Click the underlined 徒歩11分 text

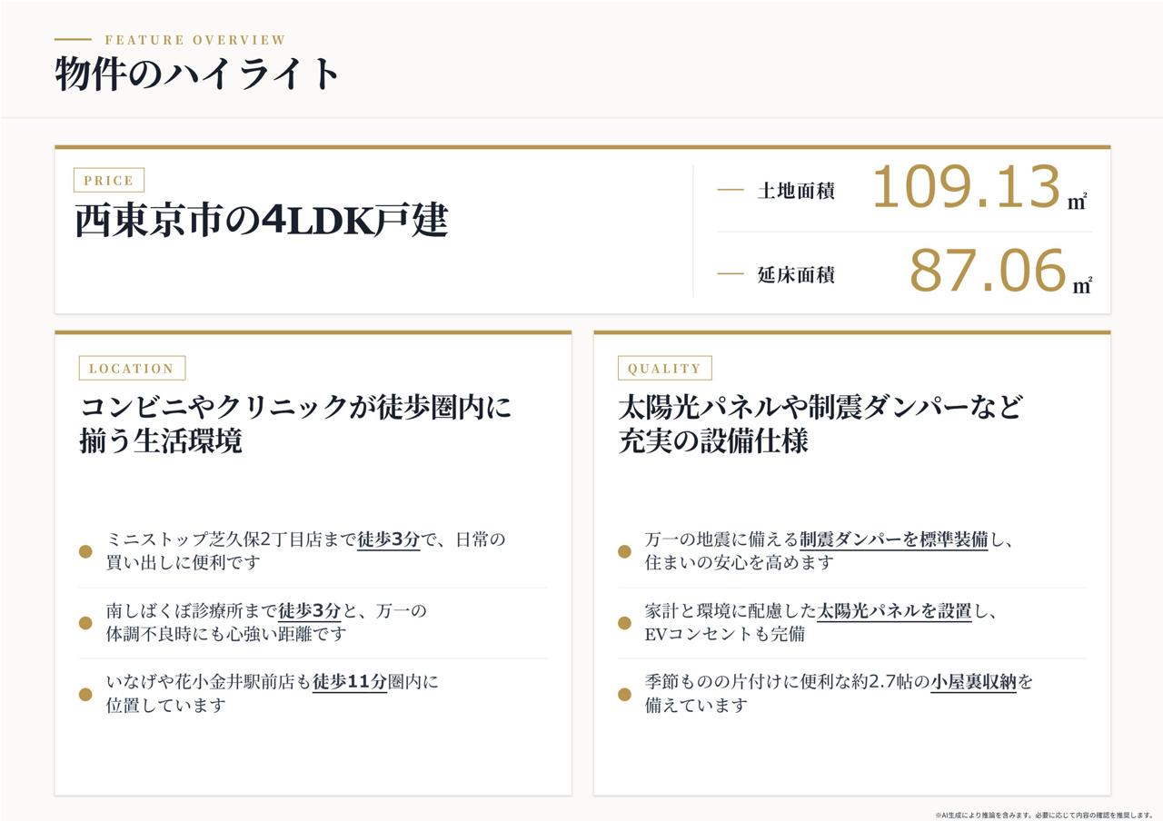[350, 682]
